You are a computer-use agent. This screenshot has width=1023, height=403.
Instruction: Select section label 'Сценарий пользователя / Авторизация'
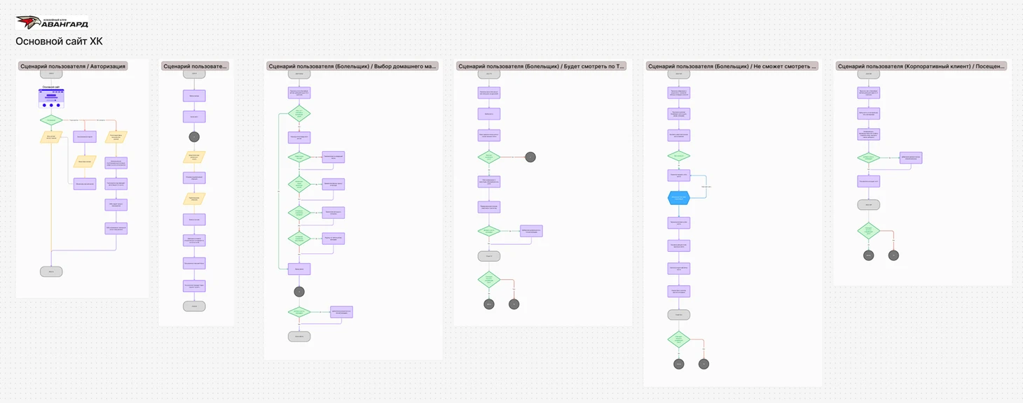click(73, 66)
